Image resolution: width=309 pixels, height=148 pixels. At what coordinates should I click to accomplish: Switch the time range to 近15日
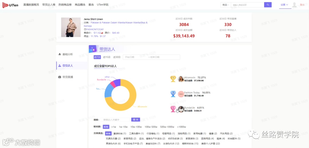[x=107, y=57]
